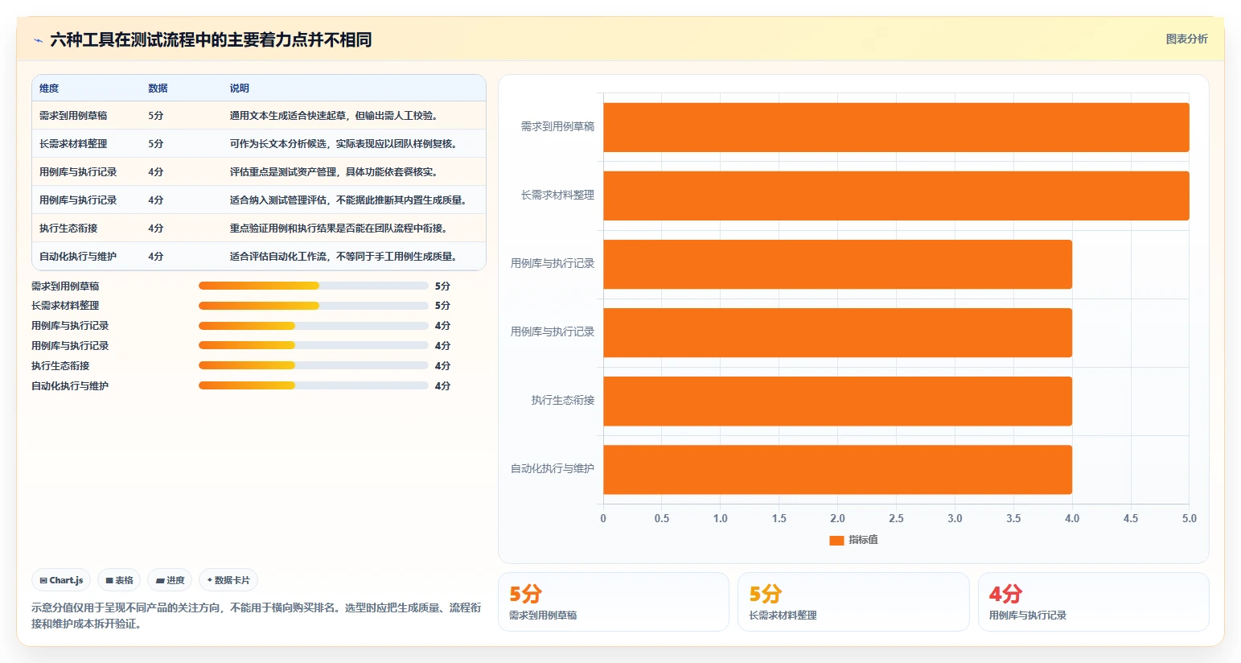Click the 数据 table column header
1241x663 pixels.
158,89
